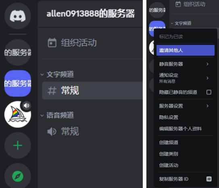The height and width of the screenshot is (188, 219).
Task: Expand the 通知设定 submenu arrow
Action: [x=208, y=78]
